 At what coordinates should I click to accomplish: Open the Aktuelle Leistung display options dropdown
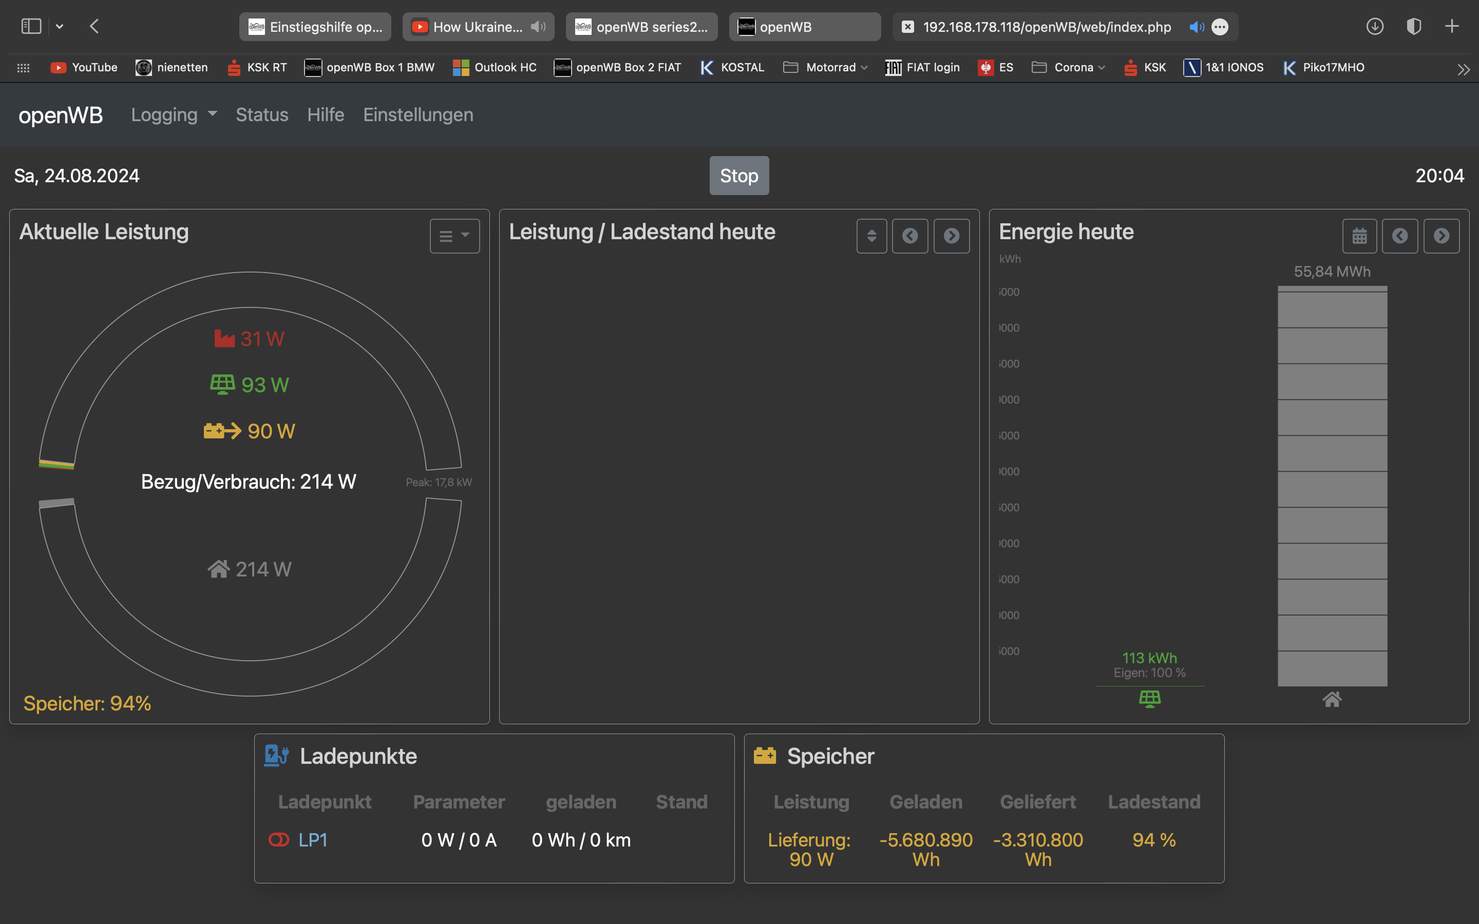pos(454,236)
